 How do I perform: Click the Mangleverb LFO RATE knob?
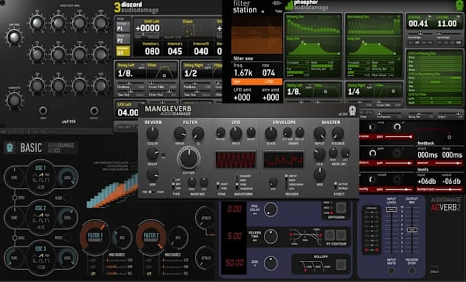click(x=236, y=134)
